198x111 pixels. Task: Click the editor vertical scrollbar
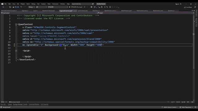194,57
